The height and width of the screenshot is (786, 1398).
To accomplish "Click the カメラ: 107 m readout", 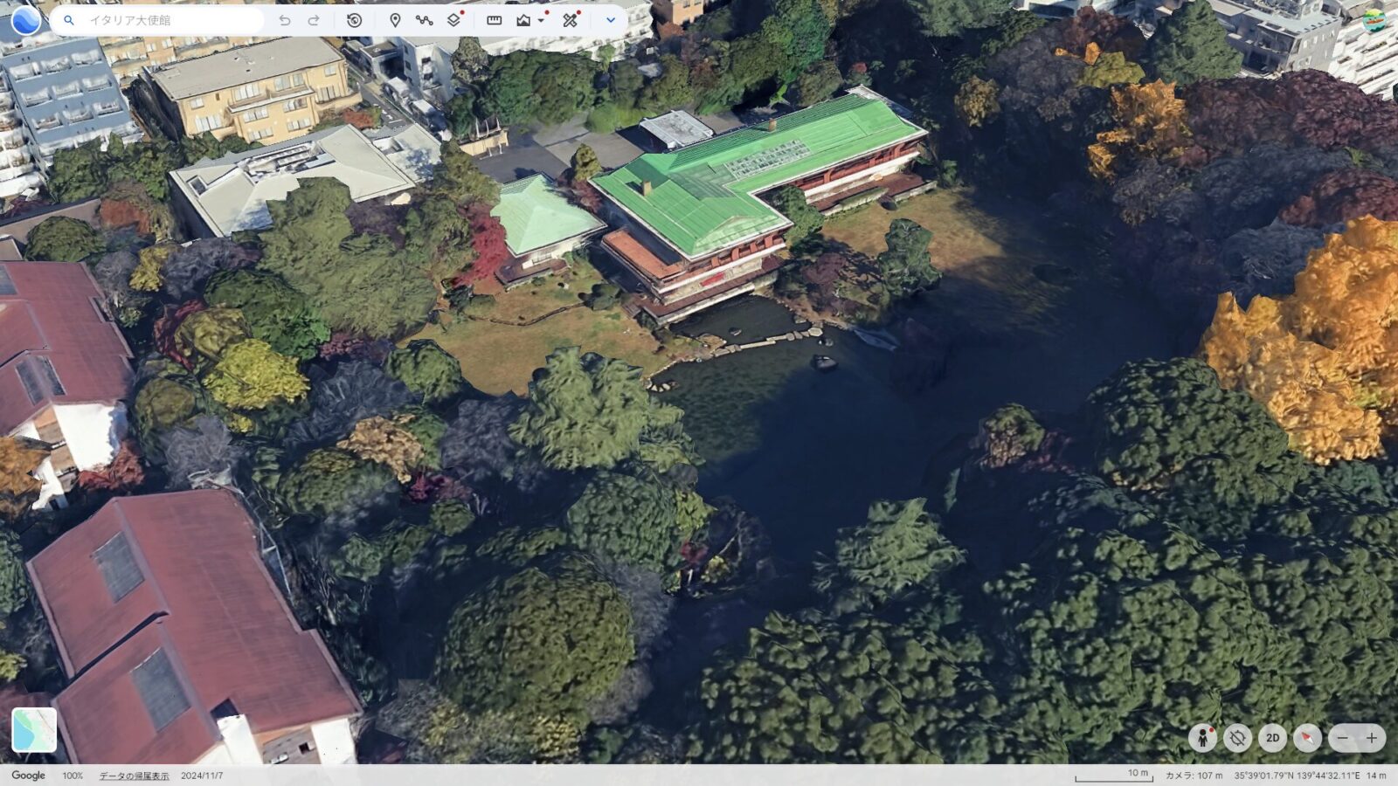I will (1194, 776).
